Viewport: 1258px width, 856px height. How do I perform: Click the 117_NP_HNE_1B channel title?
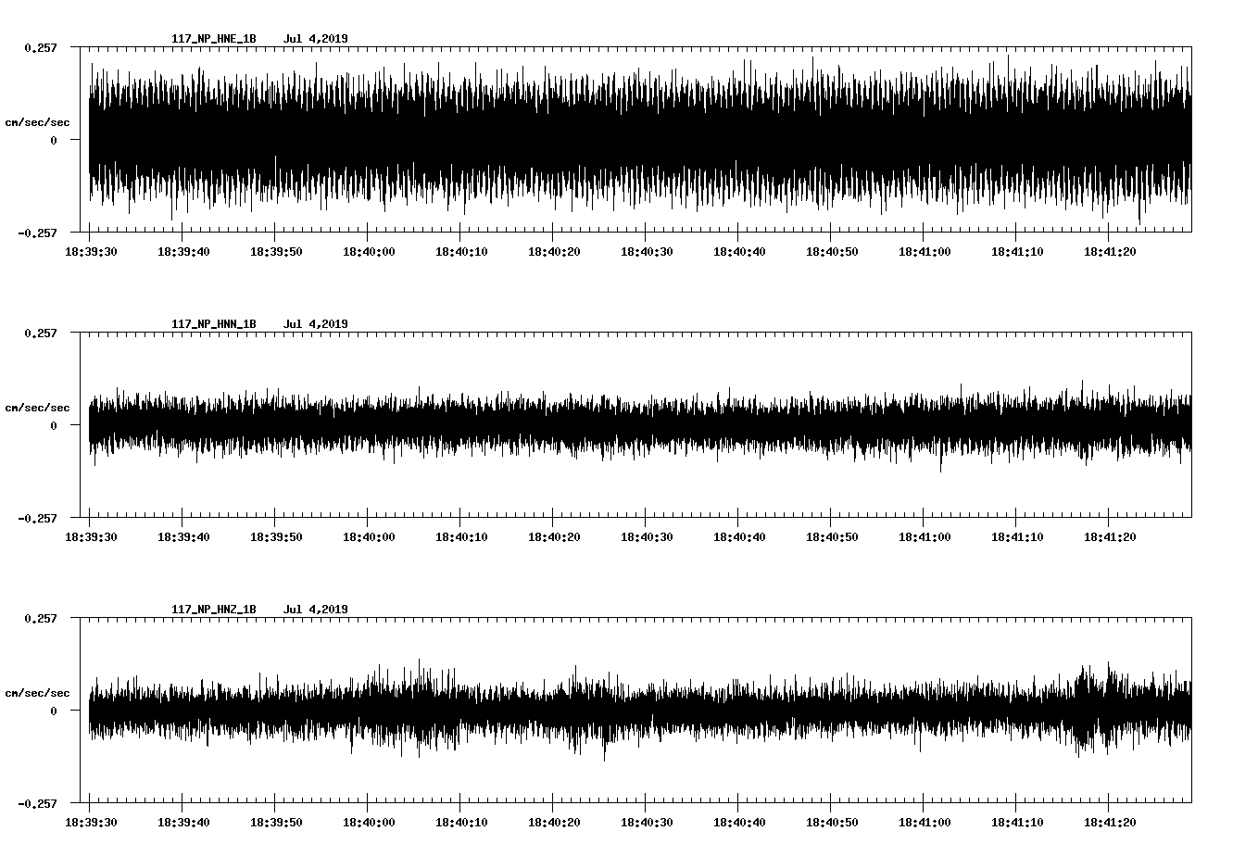(214, 39)
